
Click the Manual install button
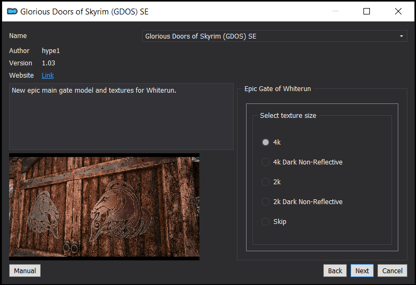pos(25,271)
